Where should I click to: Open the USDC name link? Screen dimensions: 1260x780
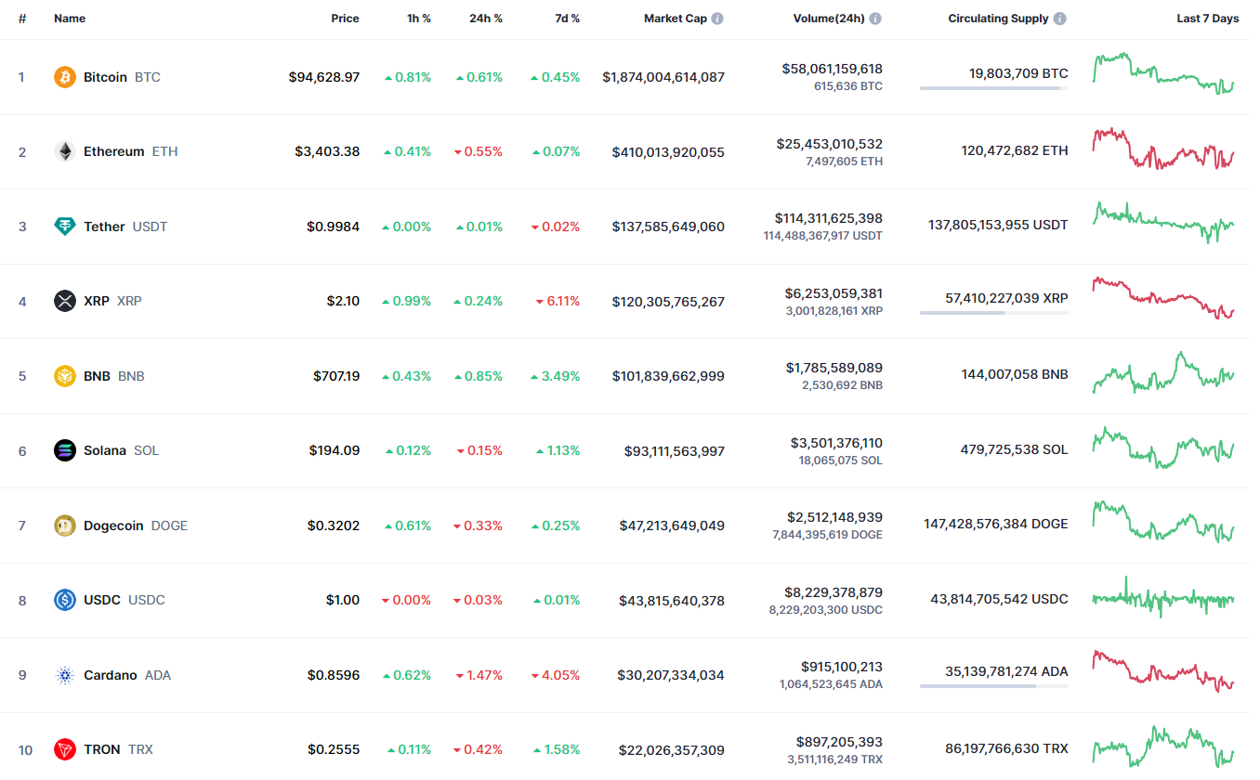click(x=125, y=600)
